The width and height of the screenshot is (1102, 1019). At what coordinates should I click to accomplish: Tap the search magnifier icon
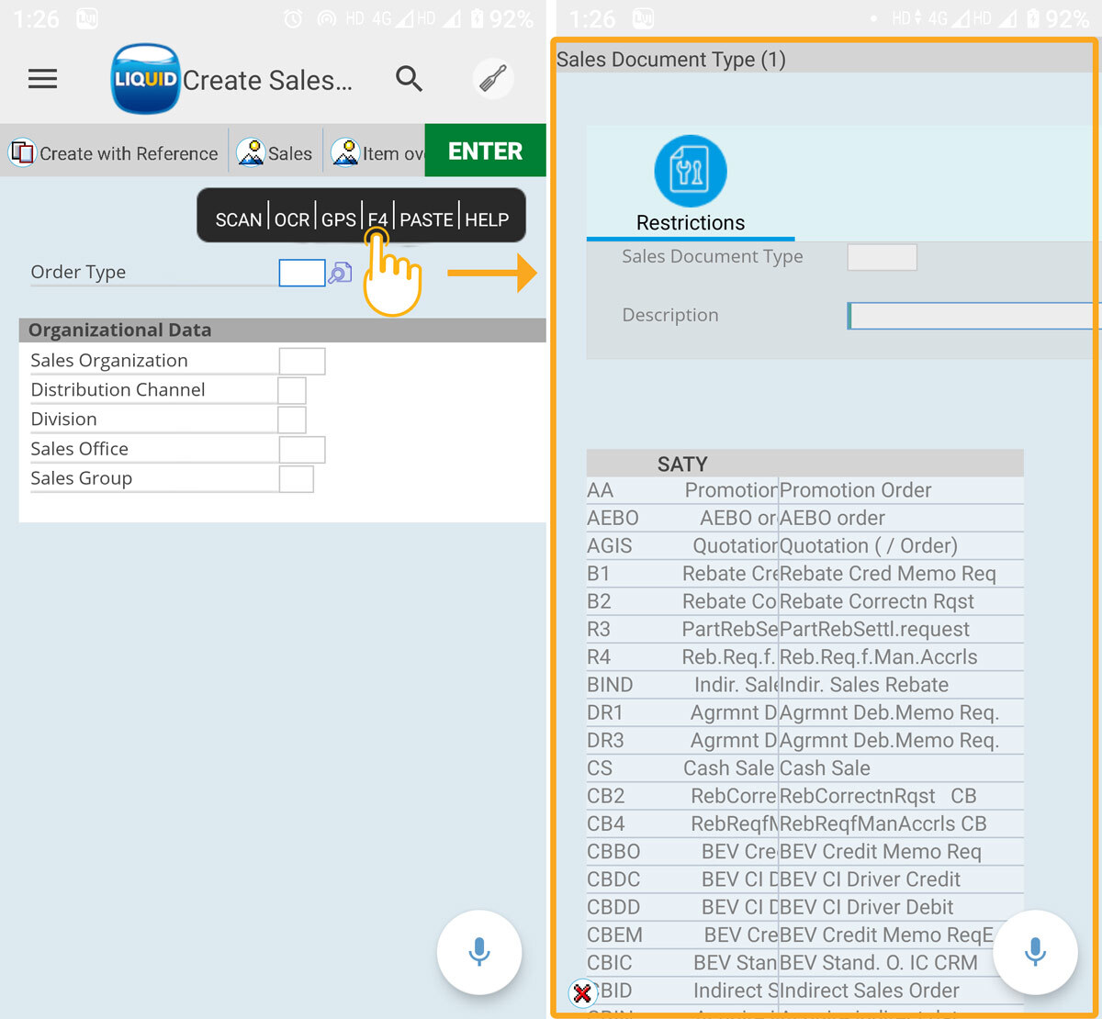(x=409, y=79)
